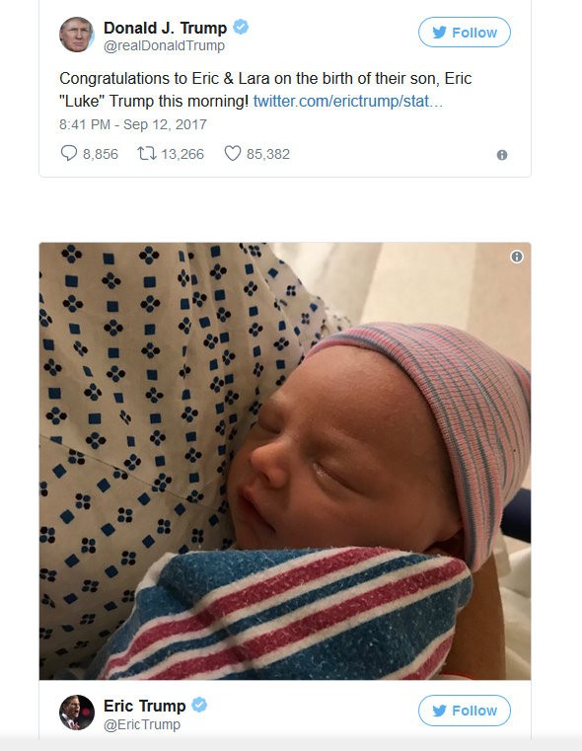The image size is (582, 751).
Task: Open tweet info icon beside like count
Action: tap(501, 155)
